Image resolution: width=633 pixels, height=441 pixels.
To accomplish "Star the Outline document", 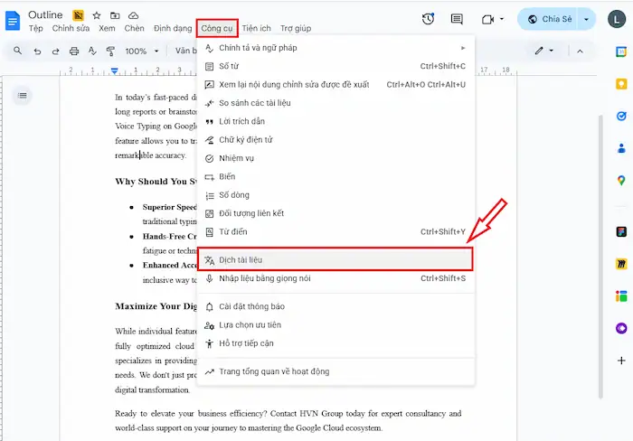I will [x=97, y=15].
